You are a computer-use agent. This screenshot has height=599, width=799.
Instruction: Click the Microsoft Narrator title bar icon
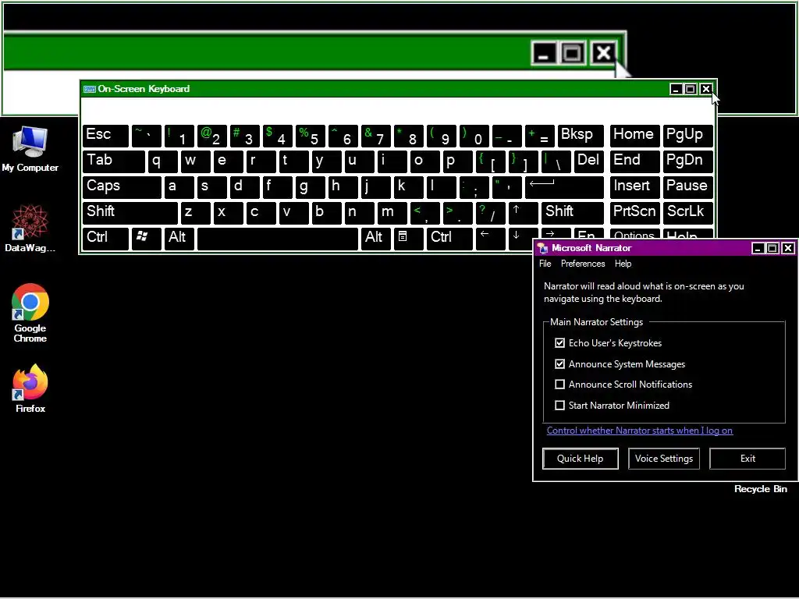542,248
